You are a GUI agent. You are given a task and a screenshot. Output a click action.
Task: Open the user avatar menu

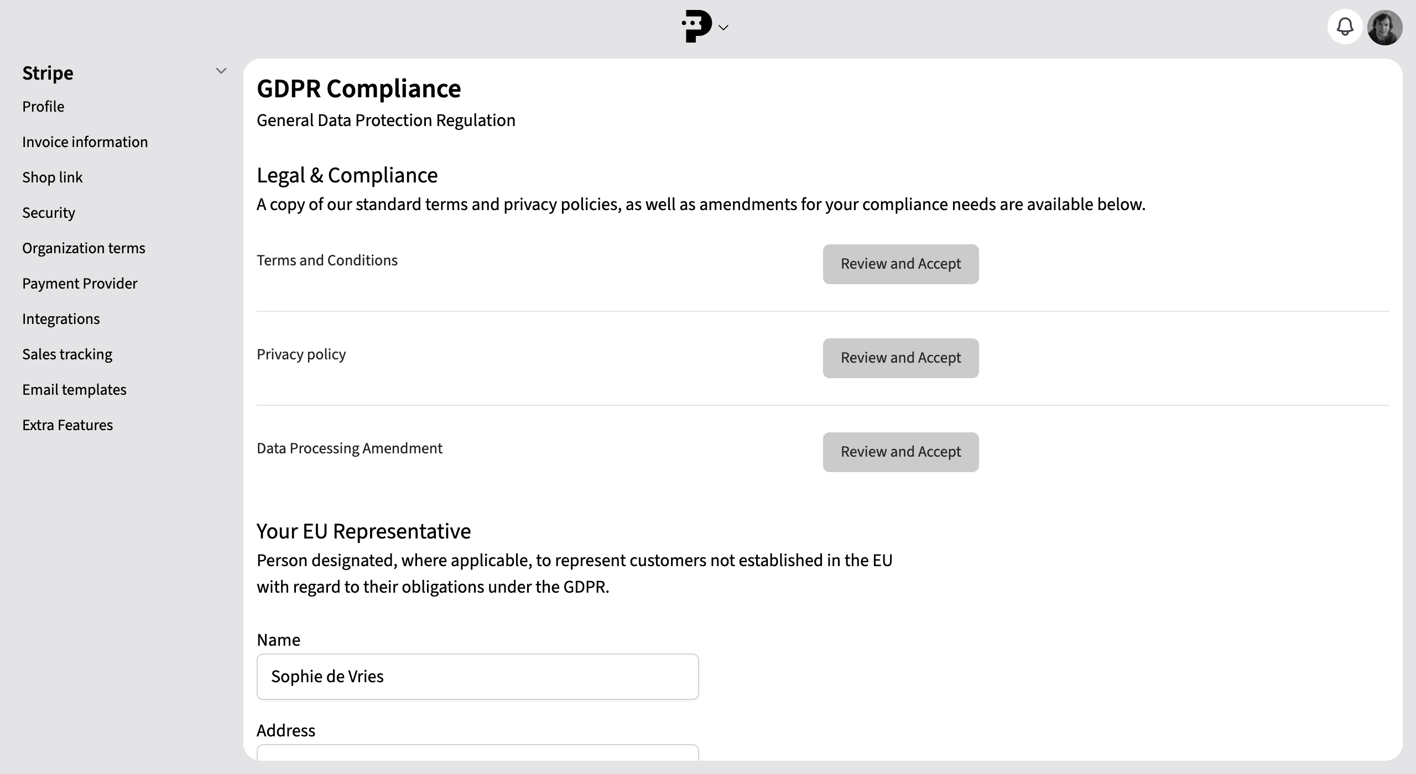click(1384, 27)
